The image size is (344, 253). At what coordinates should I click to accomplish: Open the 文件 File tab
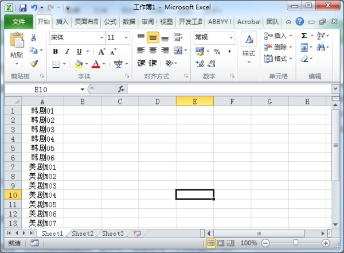click(19, 22)
